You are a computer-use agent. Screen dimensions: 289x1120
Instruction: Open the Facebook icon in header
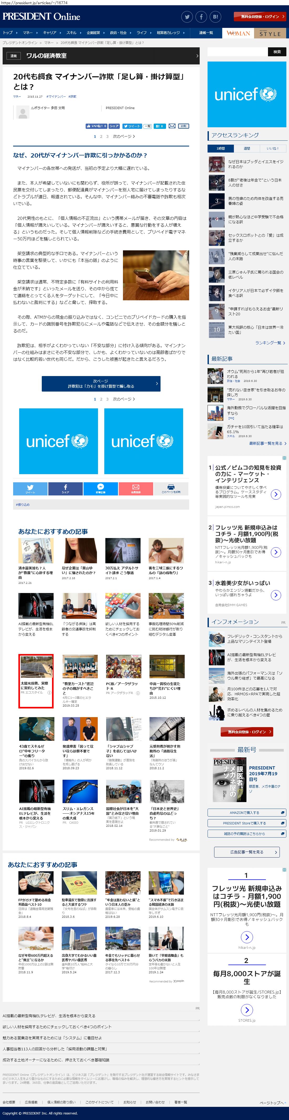201,17
